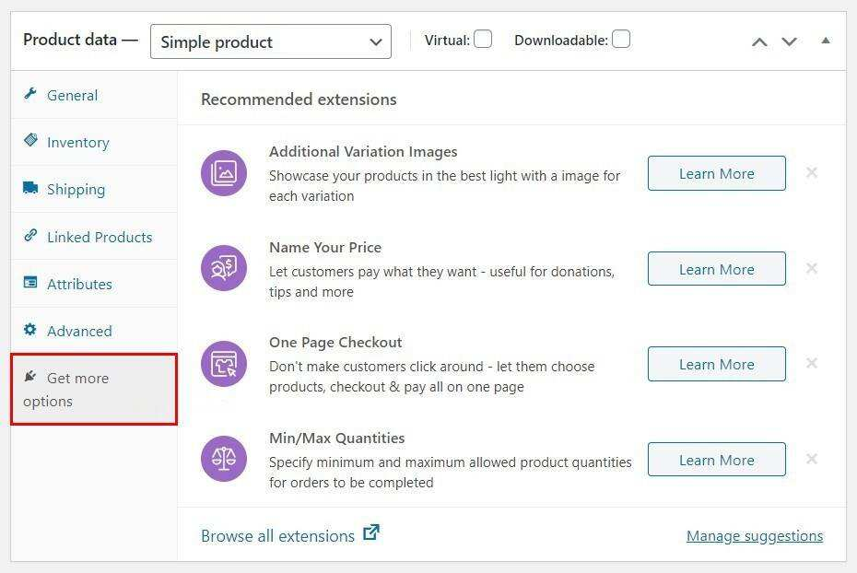The height and width of the screenshot is (573, 857).
Task: Click the One Page Checkout icon
Action: tap(223, 363)
